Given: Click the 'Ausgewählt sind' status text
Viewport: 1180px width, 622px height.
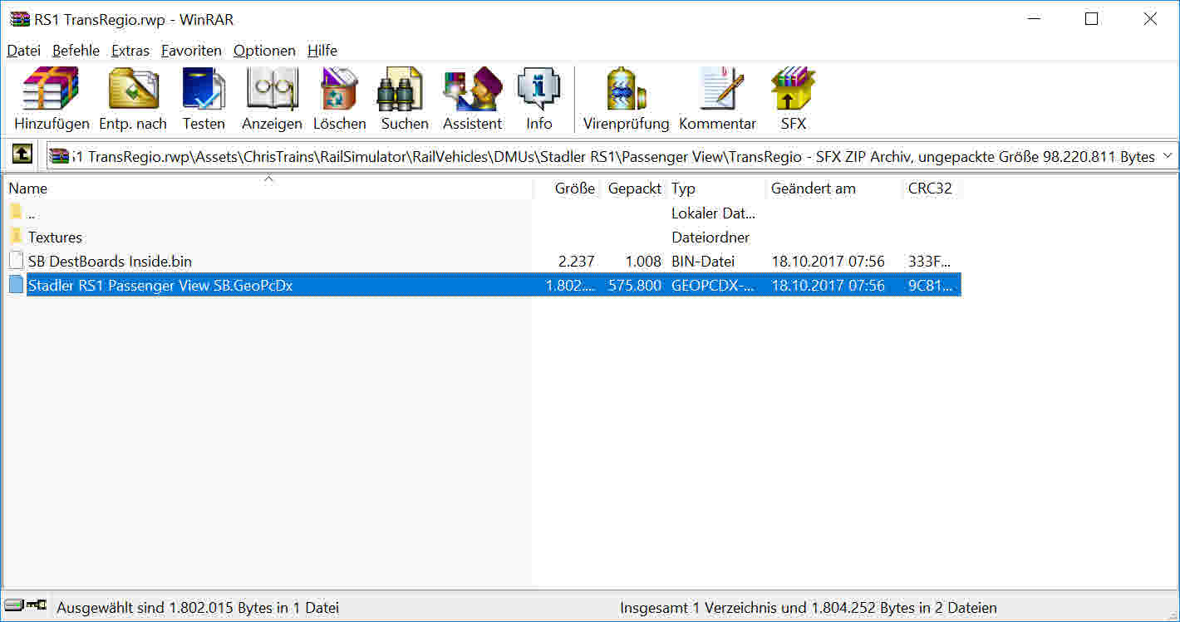Looking at the screenshot, I should pos(198,608).
